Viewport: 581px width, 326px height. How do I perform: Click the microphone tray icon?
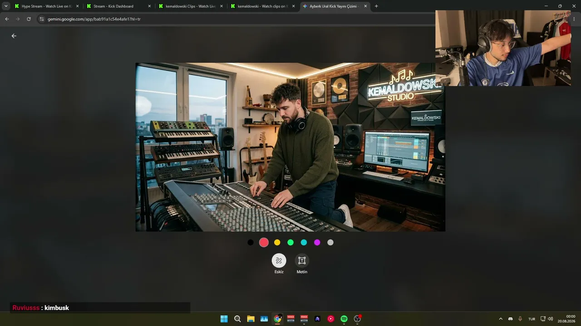point(520,319)
